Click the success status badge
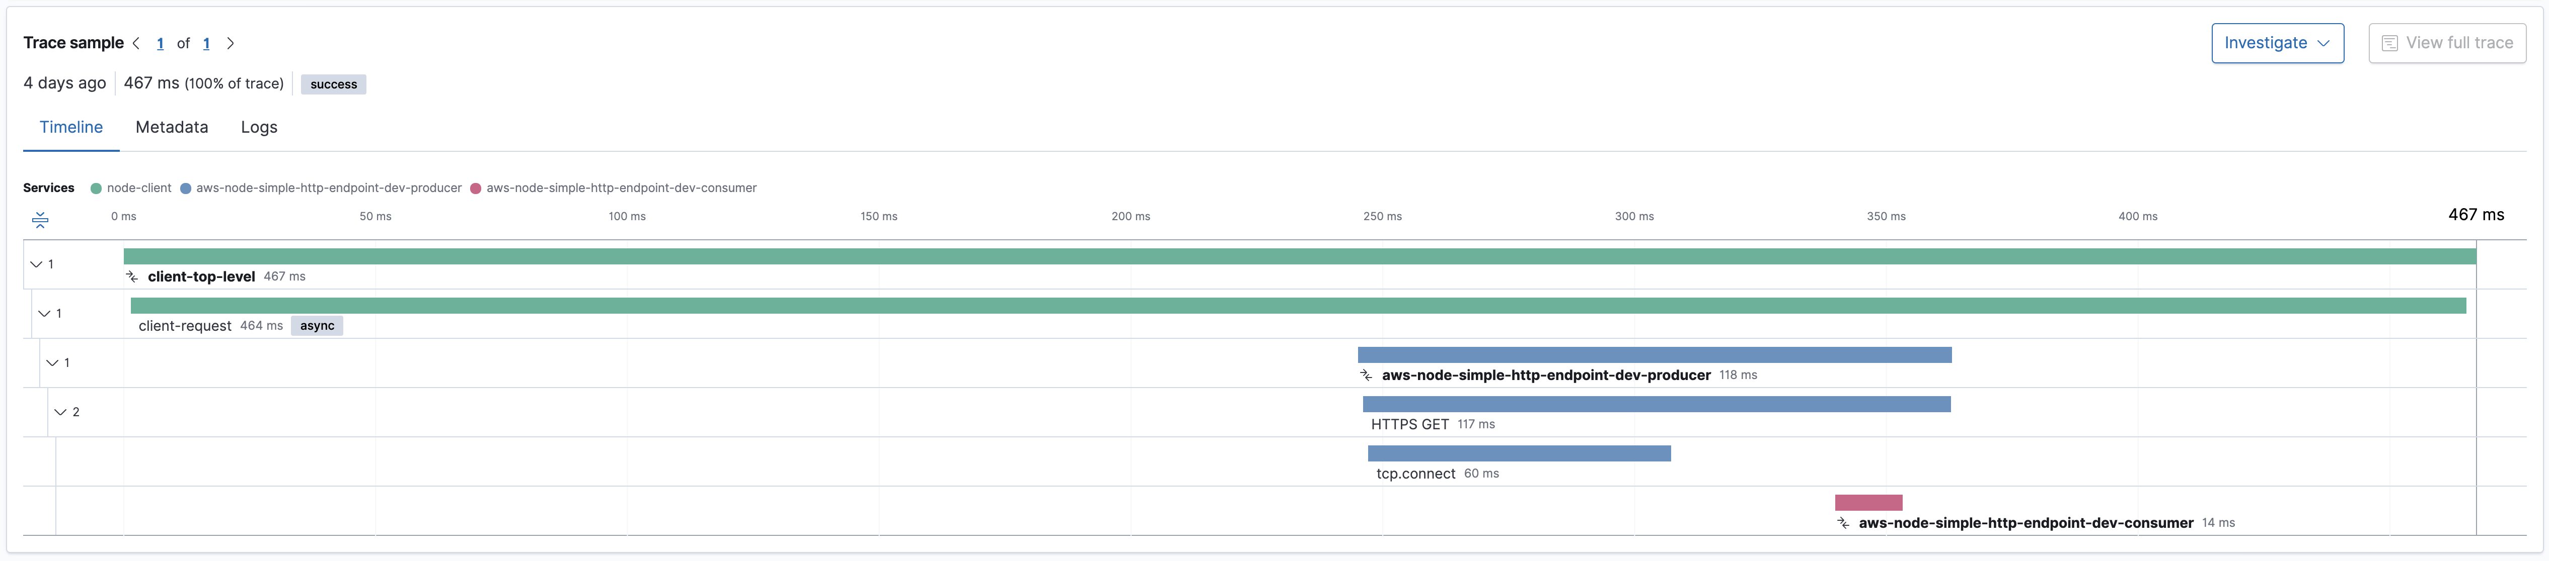 [333, 84]
